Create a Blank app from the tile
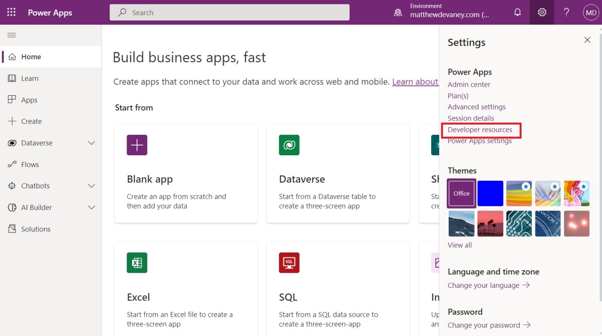 pos(186,173)
